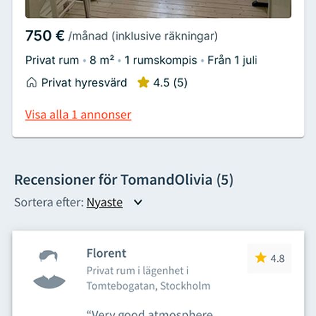Click the Tomtebogatan, Stockholm address text
Image resolution: width=316 pixels, height=316 pixels.
tap(149, 286)
